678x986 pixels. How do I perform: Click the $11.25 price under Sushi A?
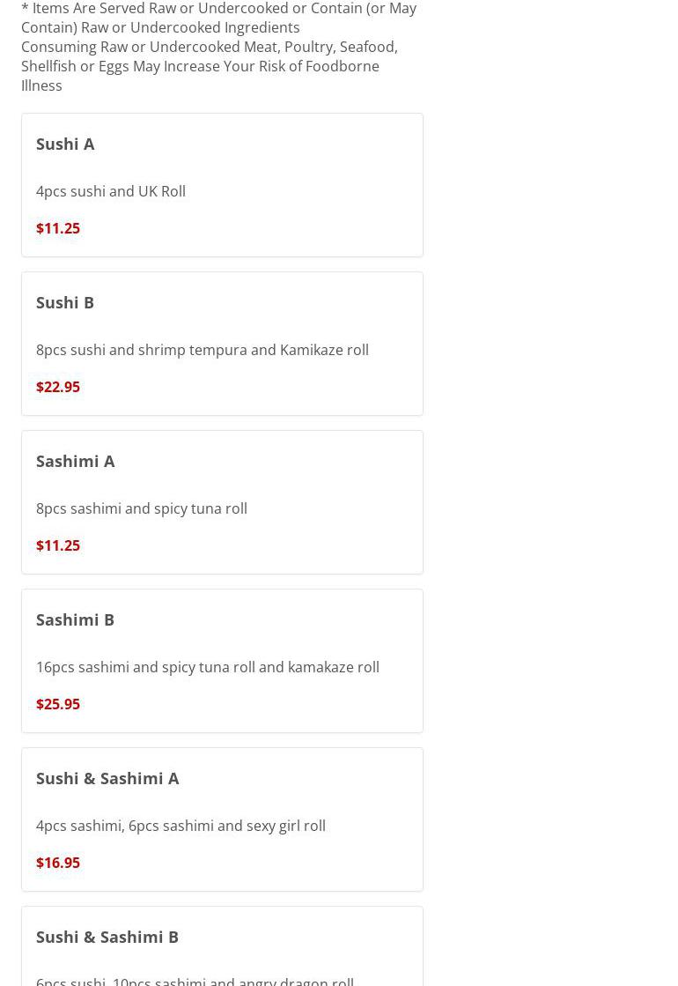tap(58, 228)
